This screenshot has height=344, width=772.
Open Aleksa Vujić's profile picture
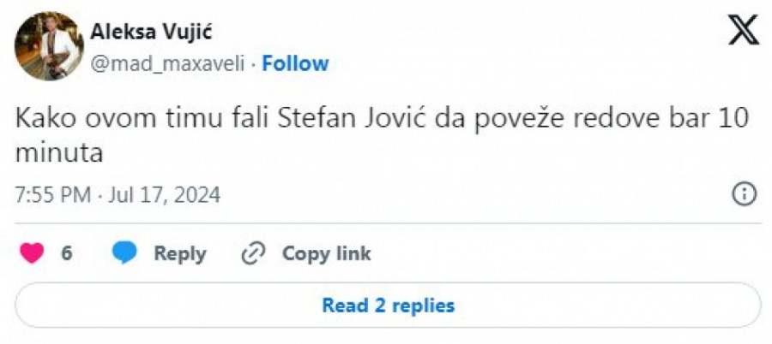point(48,48)
